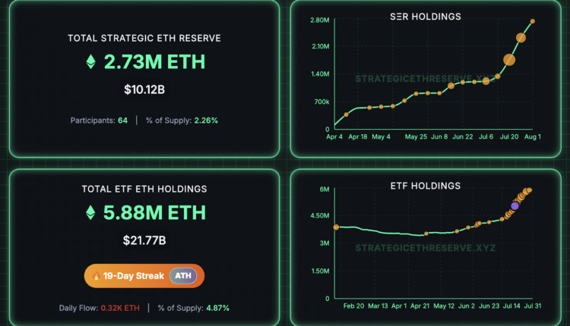
Task: Click the $10.12B reserve value
Action: tap(144, 90)
